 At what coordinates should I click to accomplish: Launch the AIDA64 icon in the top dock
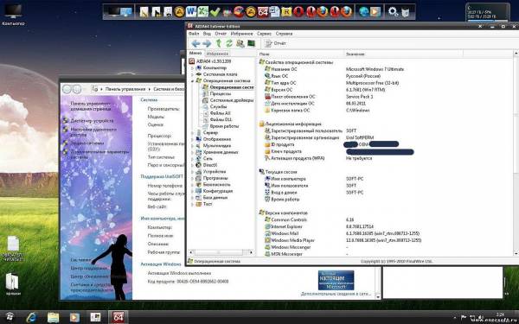(263, 12)
